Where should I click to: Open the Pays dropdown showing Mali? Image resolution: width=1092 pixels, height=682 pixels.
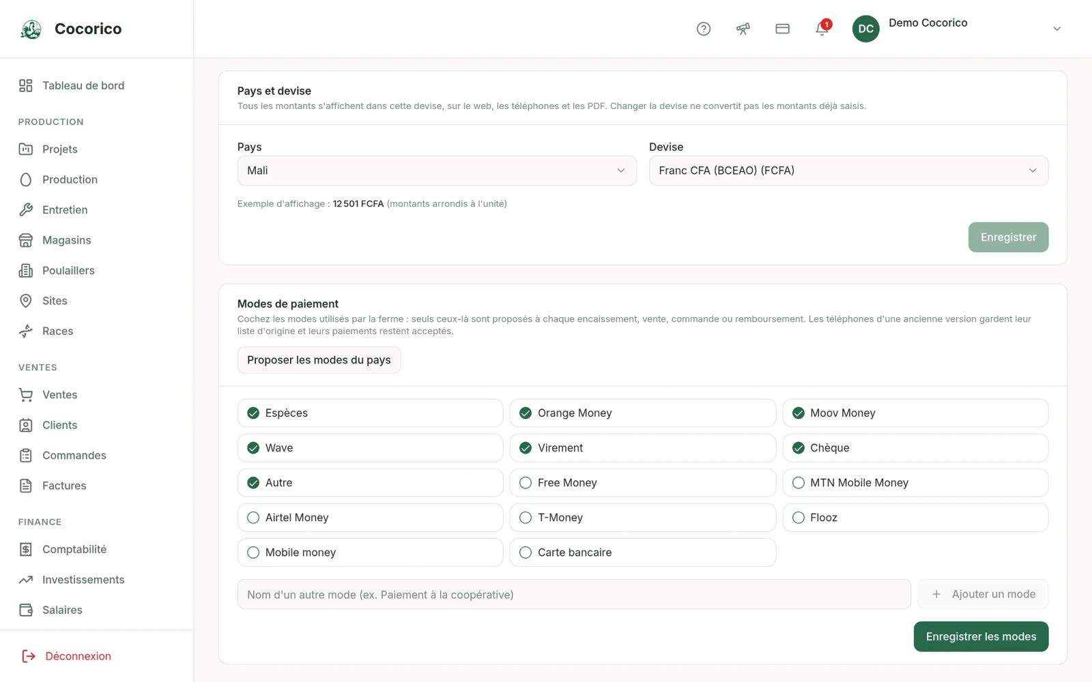[x=437, y=170]
